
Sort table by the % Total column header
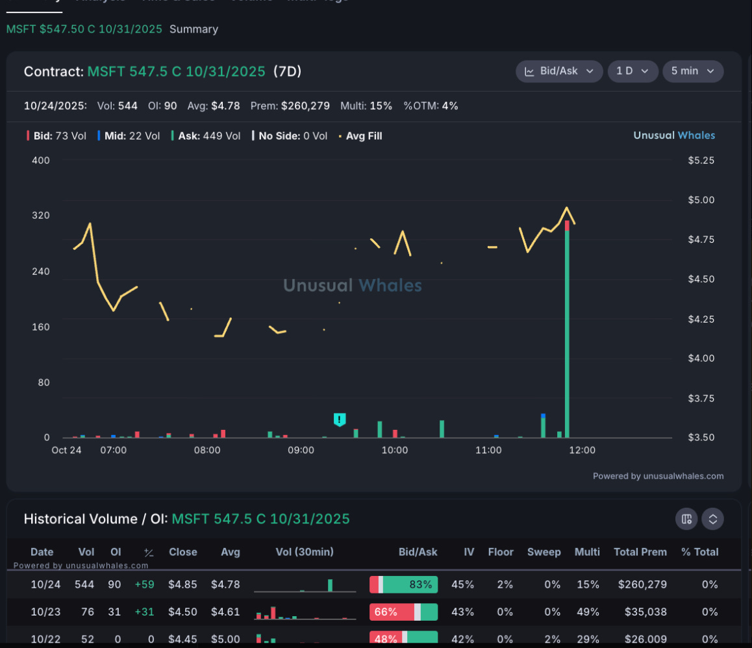click(x=700, y=552)
